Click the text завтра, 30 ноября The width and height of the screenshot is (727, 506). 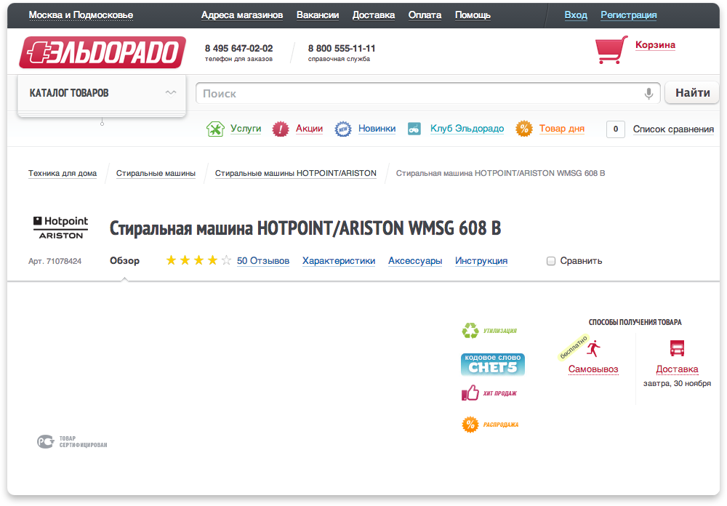pyautogui.click(x=677, y=384)
